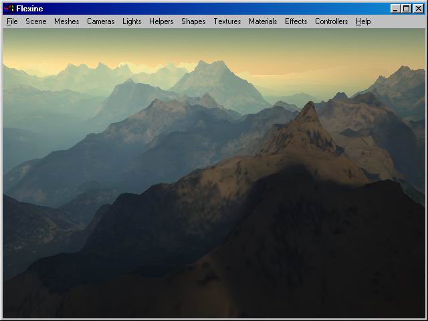Open the Helpers menu
The image size is (428, 321).
pos(161,21)
